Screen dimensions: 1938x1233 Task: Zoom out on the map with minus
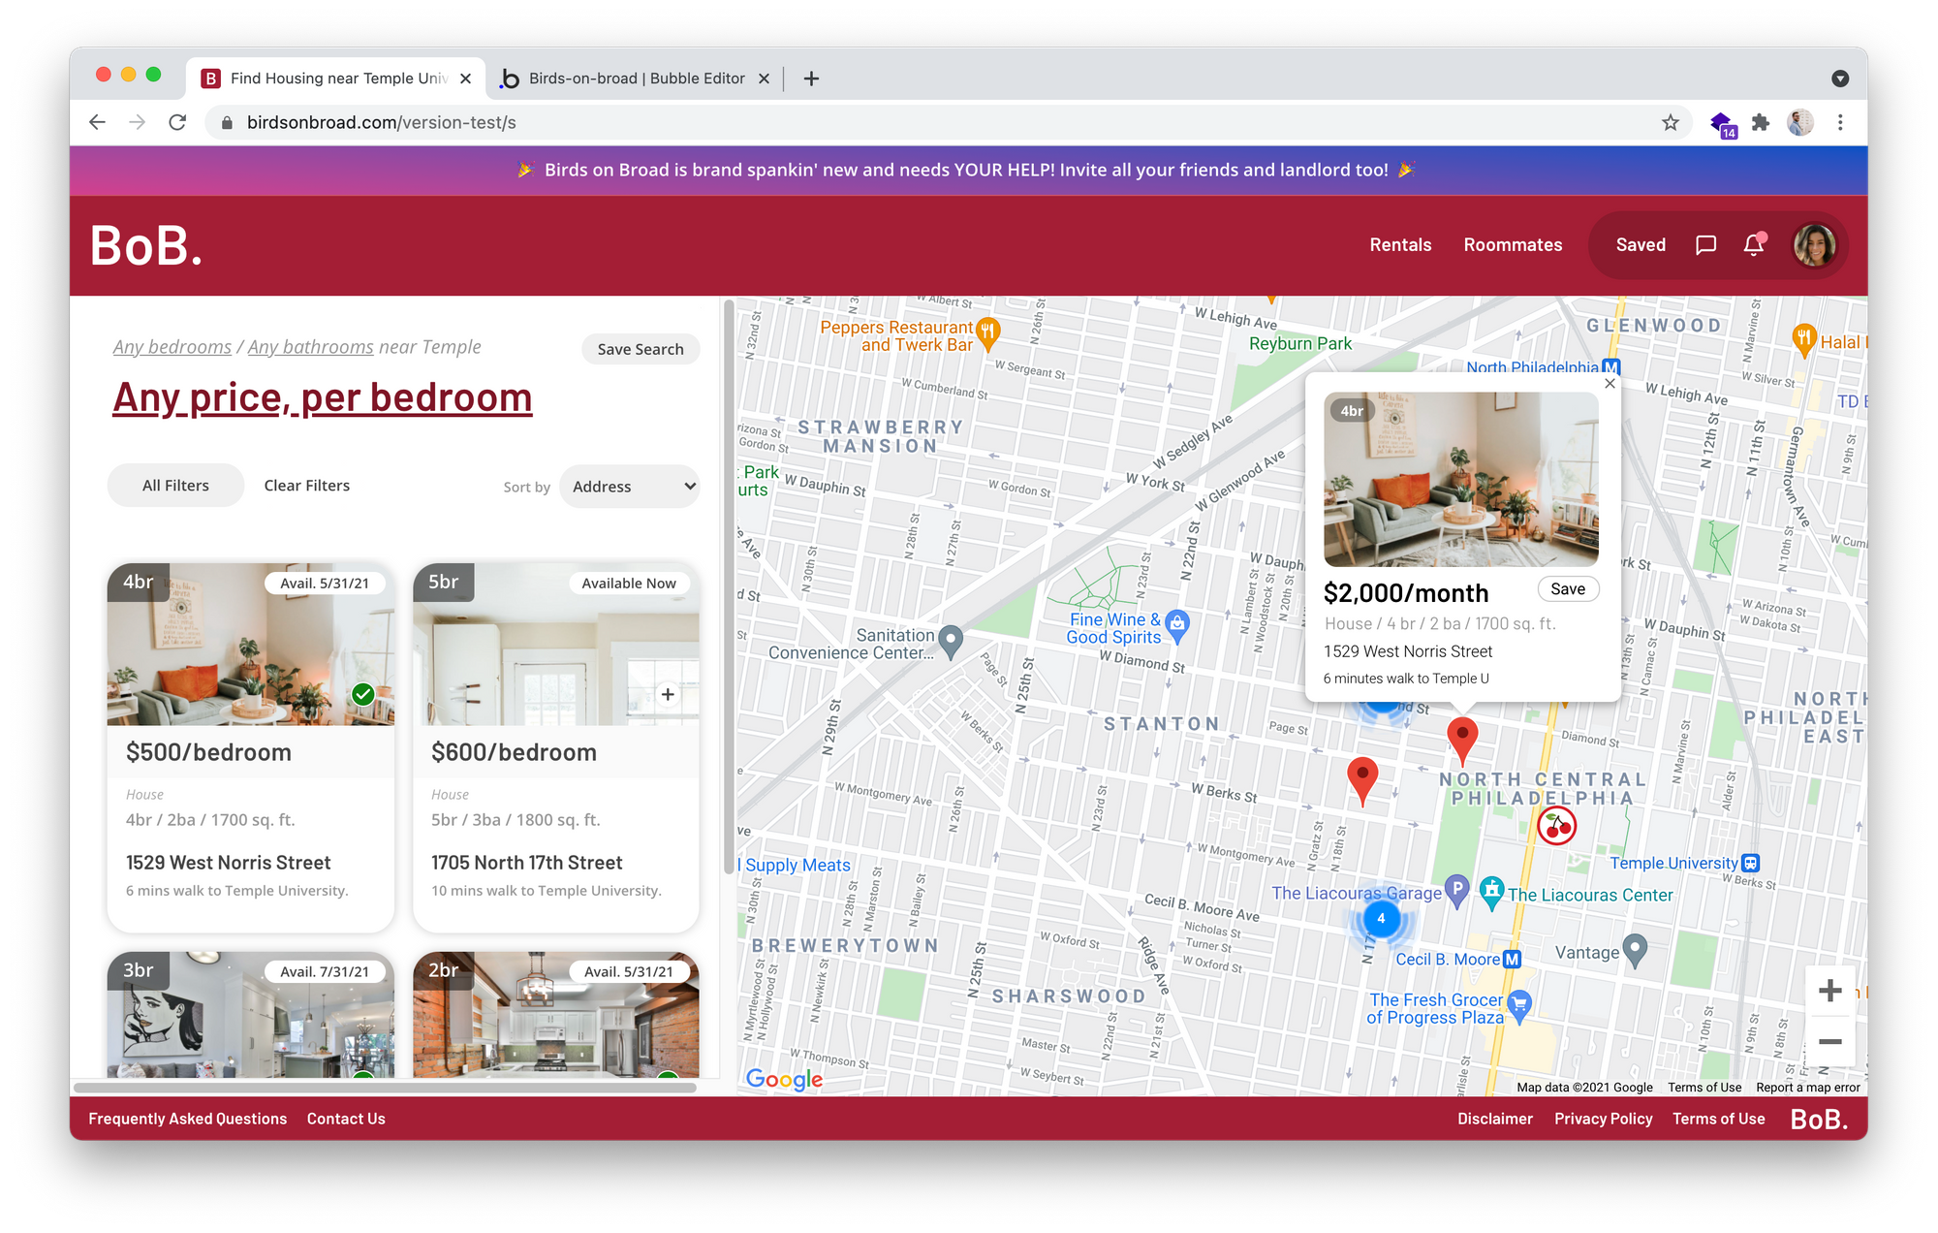1829,1042
